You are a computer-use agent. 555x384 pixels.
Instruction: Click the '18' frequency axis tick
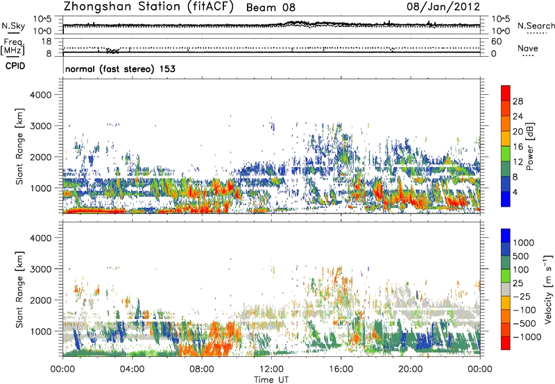pos(46,42)
